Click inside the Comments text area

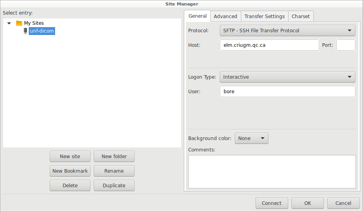(x=272, y=171)
